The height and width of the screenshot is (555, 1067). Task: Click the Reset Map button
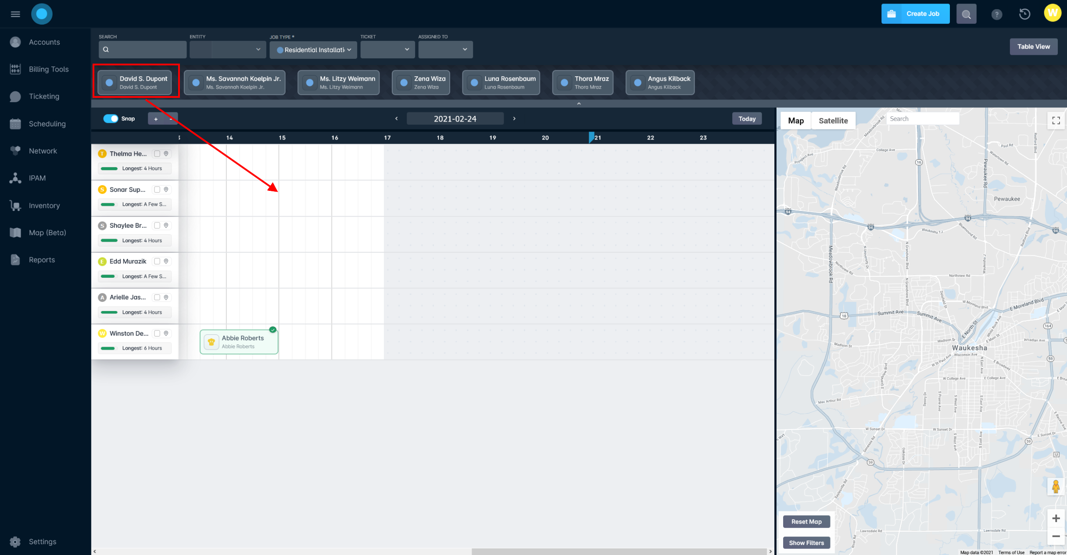[806, 522]
